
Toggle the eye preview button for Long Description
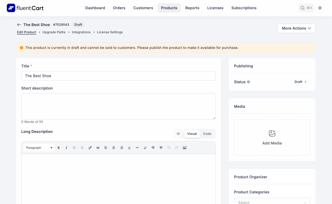click(x=178, y=134)
